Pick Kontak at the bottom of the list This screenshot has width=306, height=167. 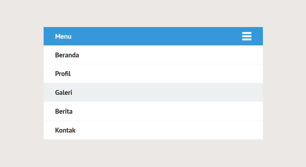tap(153, 130)
